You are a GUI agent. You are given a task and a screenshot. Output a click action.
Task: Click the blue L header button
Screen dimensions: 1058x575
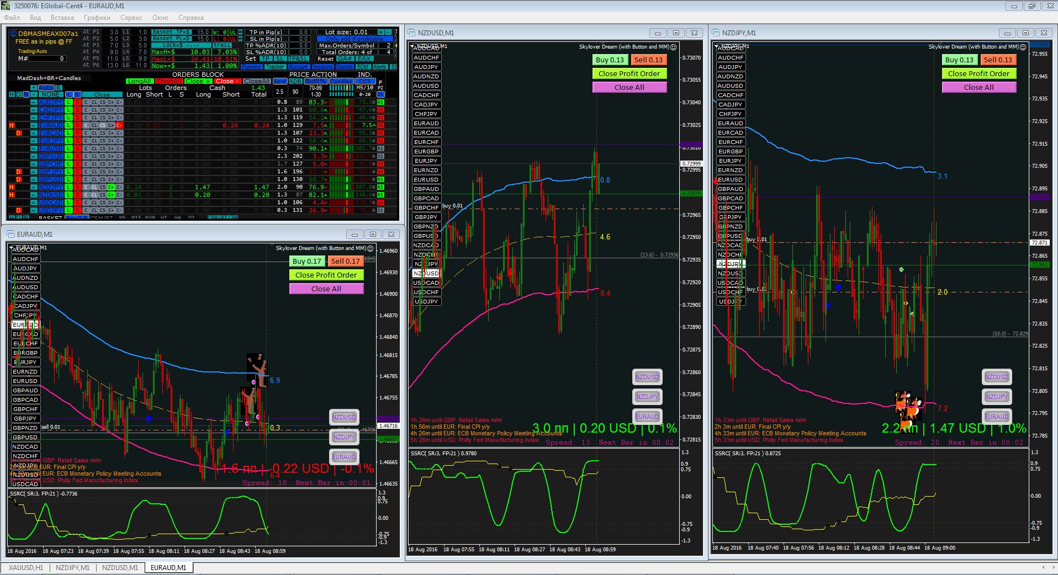coord(69,94)
